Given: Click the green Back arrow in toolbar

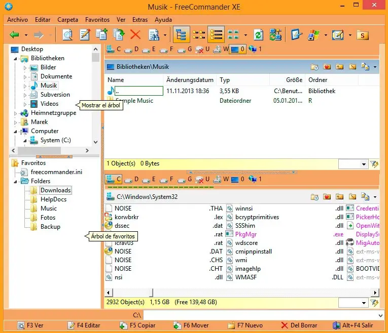Looking at the screenshot, I should coord(14,35).
